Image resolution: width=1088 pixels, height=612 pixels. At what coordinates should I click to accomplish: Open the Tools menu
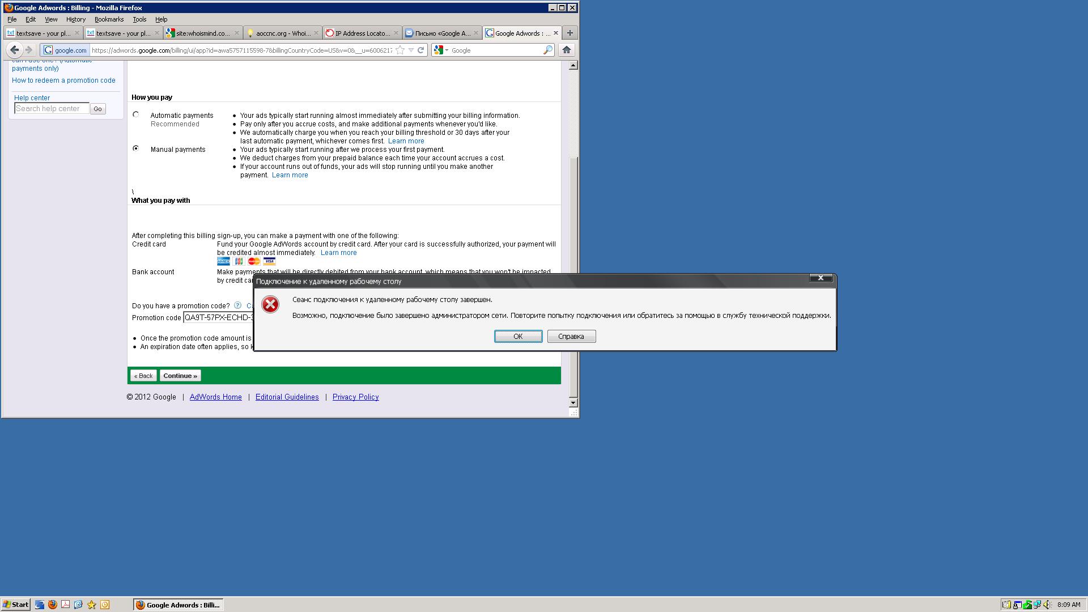[x=139, y=19]
